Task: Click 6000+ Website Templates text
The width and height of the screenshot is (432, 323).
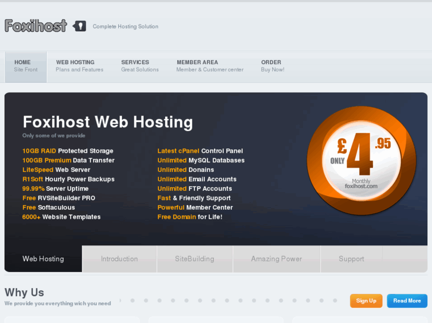Action: coord(61,217)
